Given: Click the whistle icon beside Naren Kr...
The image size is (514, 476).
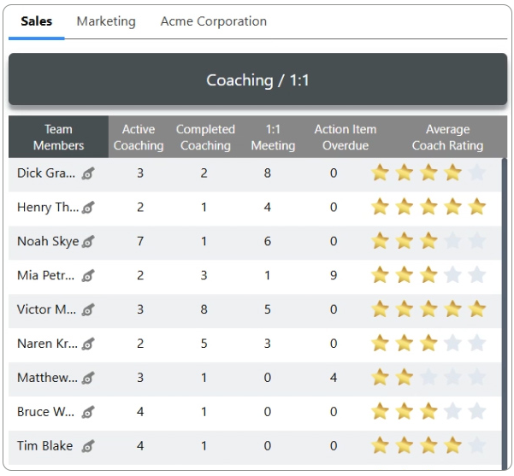Looking at the screenshot, I should pyautogui.click(x=87, y=344).
